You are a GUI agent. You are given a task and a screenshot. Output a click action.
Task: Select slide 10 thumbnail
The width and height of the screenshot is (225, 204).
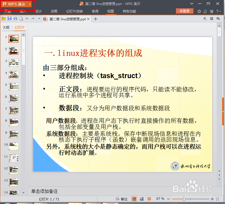[14, 146]
